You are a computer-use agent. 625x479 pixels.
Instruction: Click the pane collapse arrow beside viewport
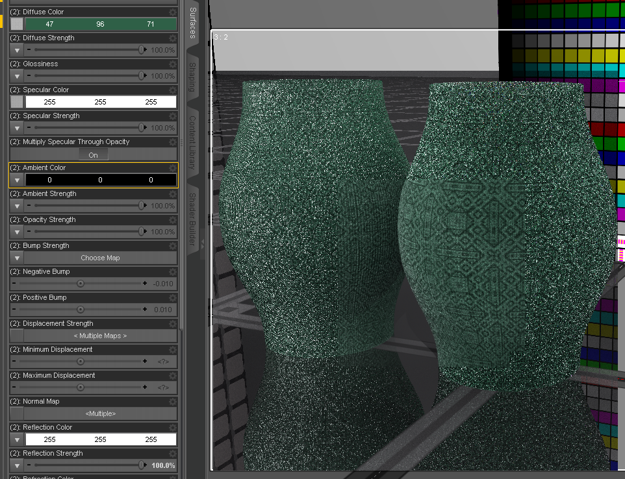[203, 244]
